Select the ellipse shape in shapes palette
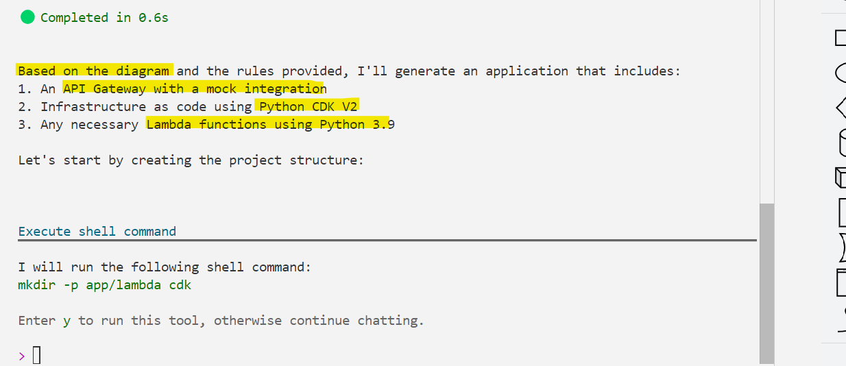The image size is (846, 366). click(x=841, y=73)
